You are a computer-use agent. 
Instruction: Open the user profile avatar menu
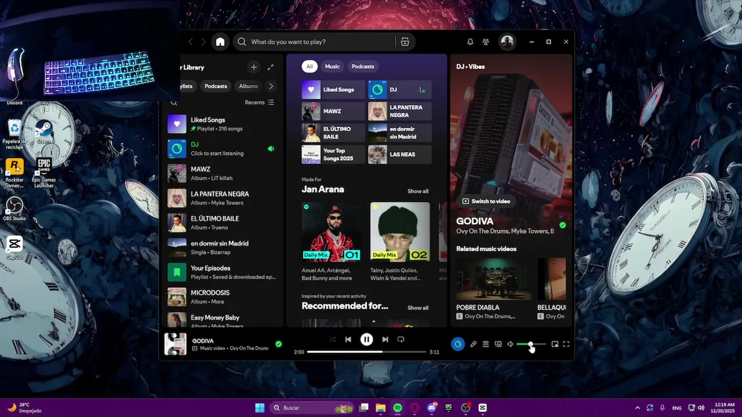coord(507,42)
